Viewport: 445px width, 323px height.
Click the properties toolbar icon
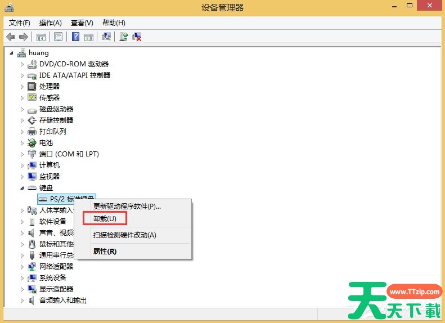point(57,37)
